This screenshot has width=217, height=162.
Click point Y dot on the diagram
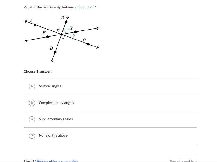coord(75,32)
